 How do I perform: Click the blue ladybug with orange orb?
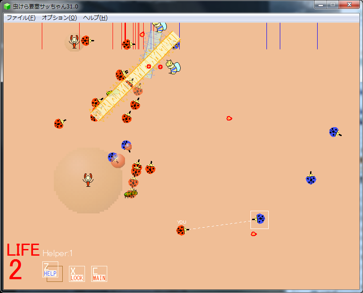[x=127, y=146]
